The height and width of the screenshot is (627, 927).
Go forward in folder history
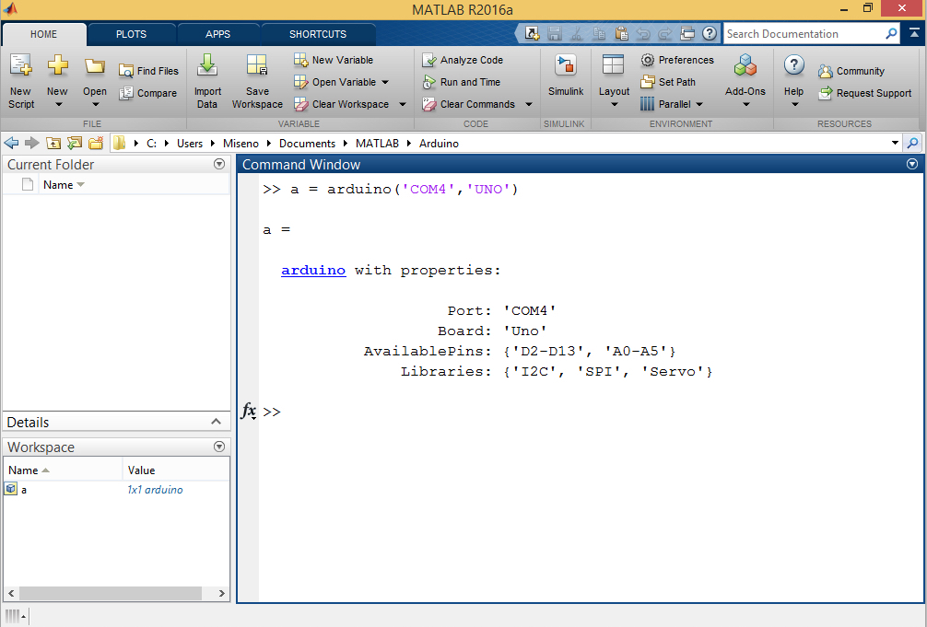[x=32, y=143]
